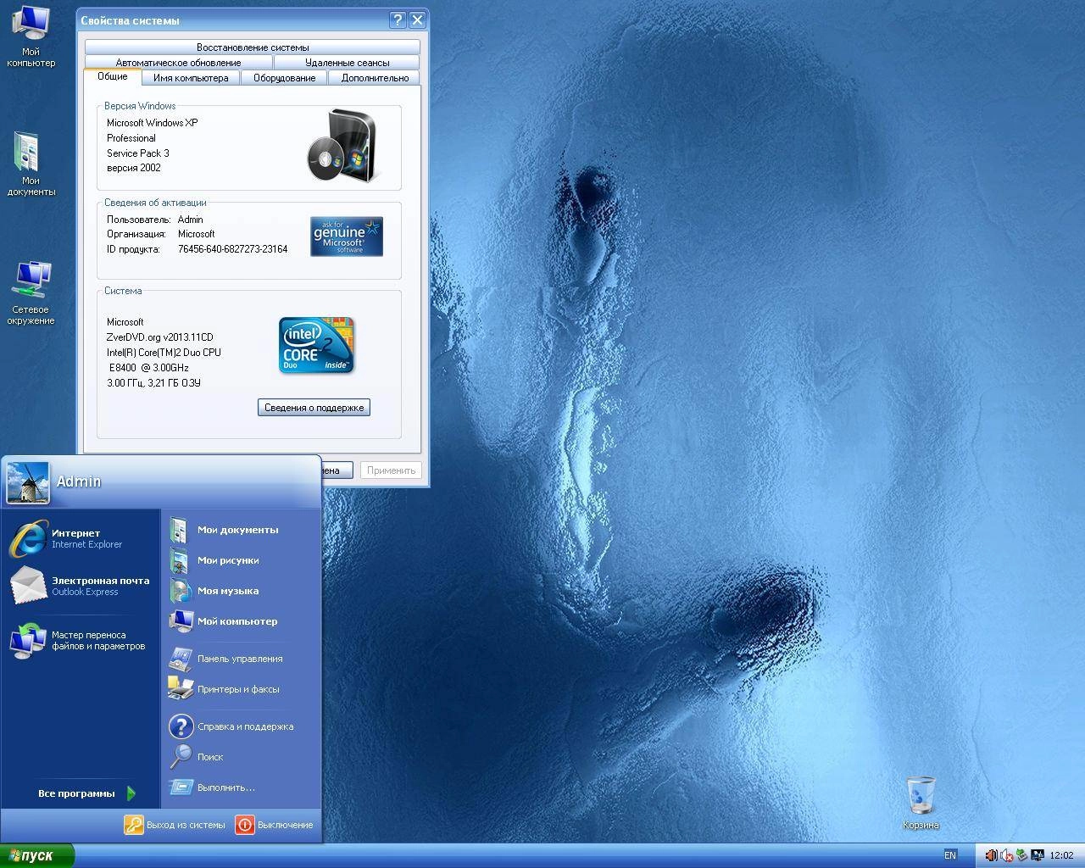The image size is (1085, 868).
Task: Open My Documents desktop icon
Action: click(x=31, y=164)
